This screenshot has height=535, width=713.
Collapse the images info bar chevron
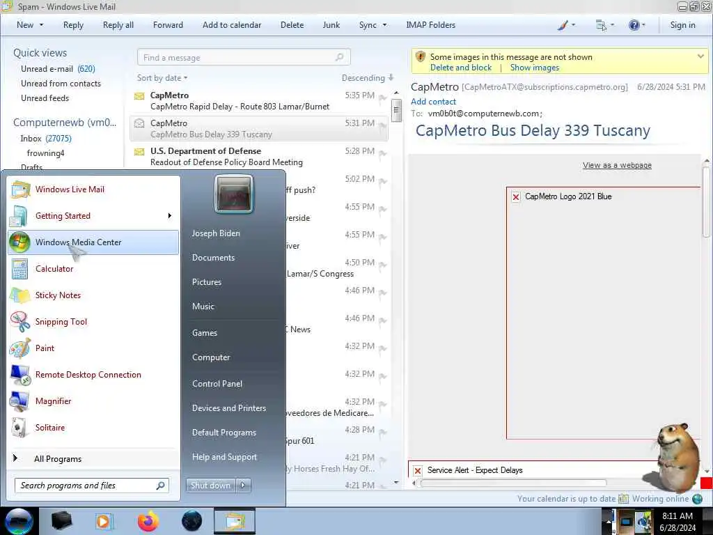coord(700,56)
